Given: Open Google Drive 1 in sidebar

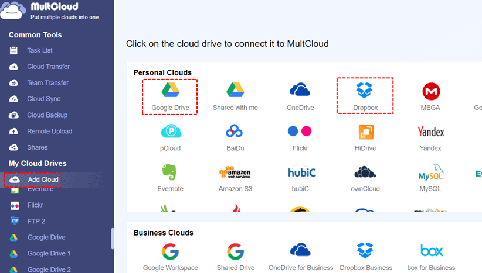Looking at the screenshot, I should click(x=49, y=253).
